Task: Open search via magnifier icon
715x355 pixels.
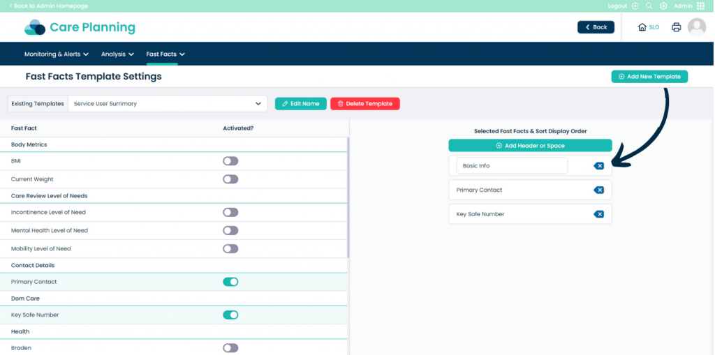Action: 649,6
